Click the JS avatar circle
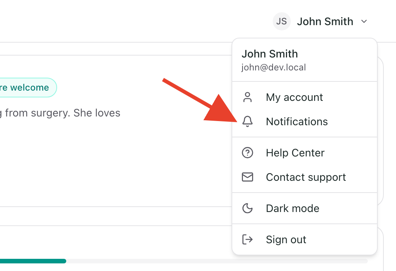Screen dimensions: 396x271 (x=282, y=21)
